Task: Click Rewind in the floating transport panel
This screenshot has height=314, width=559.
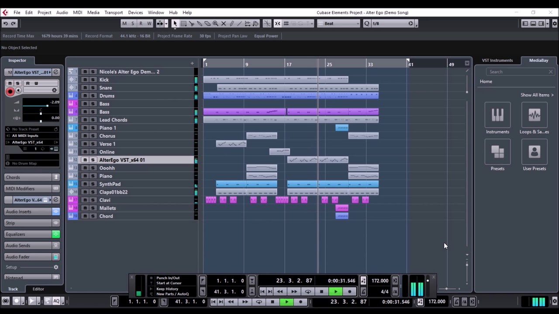Action: click(x=279, y=292)
